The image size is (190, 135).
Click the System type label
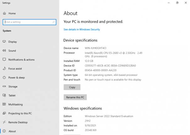point(71,75)
